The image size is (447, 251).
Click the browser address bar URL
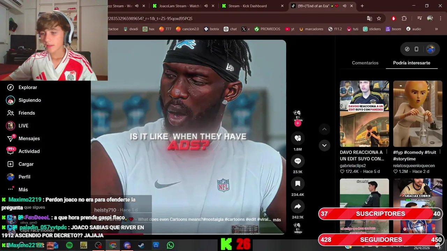[150, 18]
